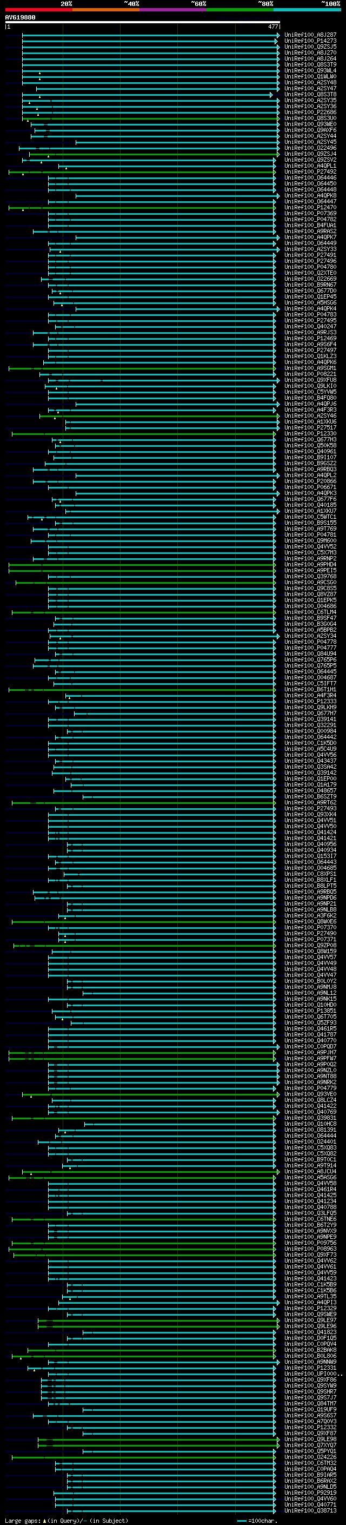Select label UniRef100_B4FUA1
The width and height of the screenshot is (346, 1525).
pos(310,226)
